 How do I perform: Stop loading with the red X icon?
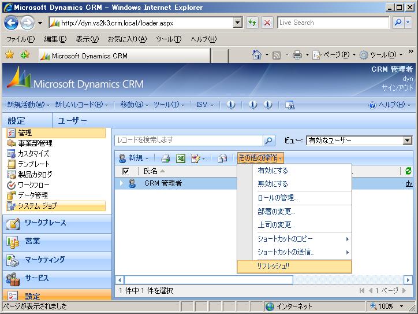267,23
